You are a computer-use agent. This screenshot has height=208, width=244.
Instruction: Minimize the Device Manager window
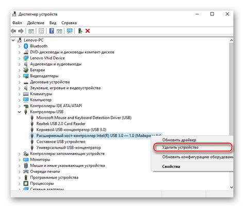[x=197, y=14]
